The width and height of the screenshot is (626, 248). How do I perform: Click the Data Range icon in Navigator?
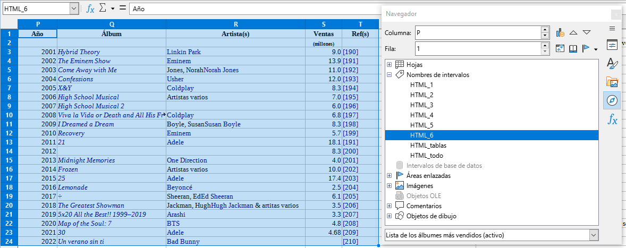tap(560, 33)
